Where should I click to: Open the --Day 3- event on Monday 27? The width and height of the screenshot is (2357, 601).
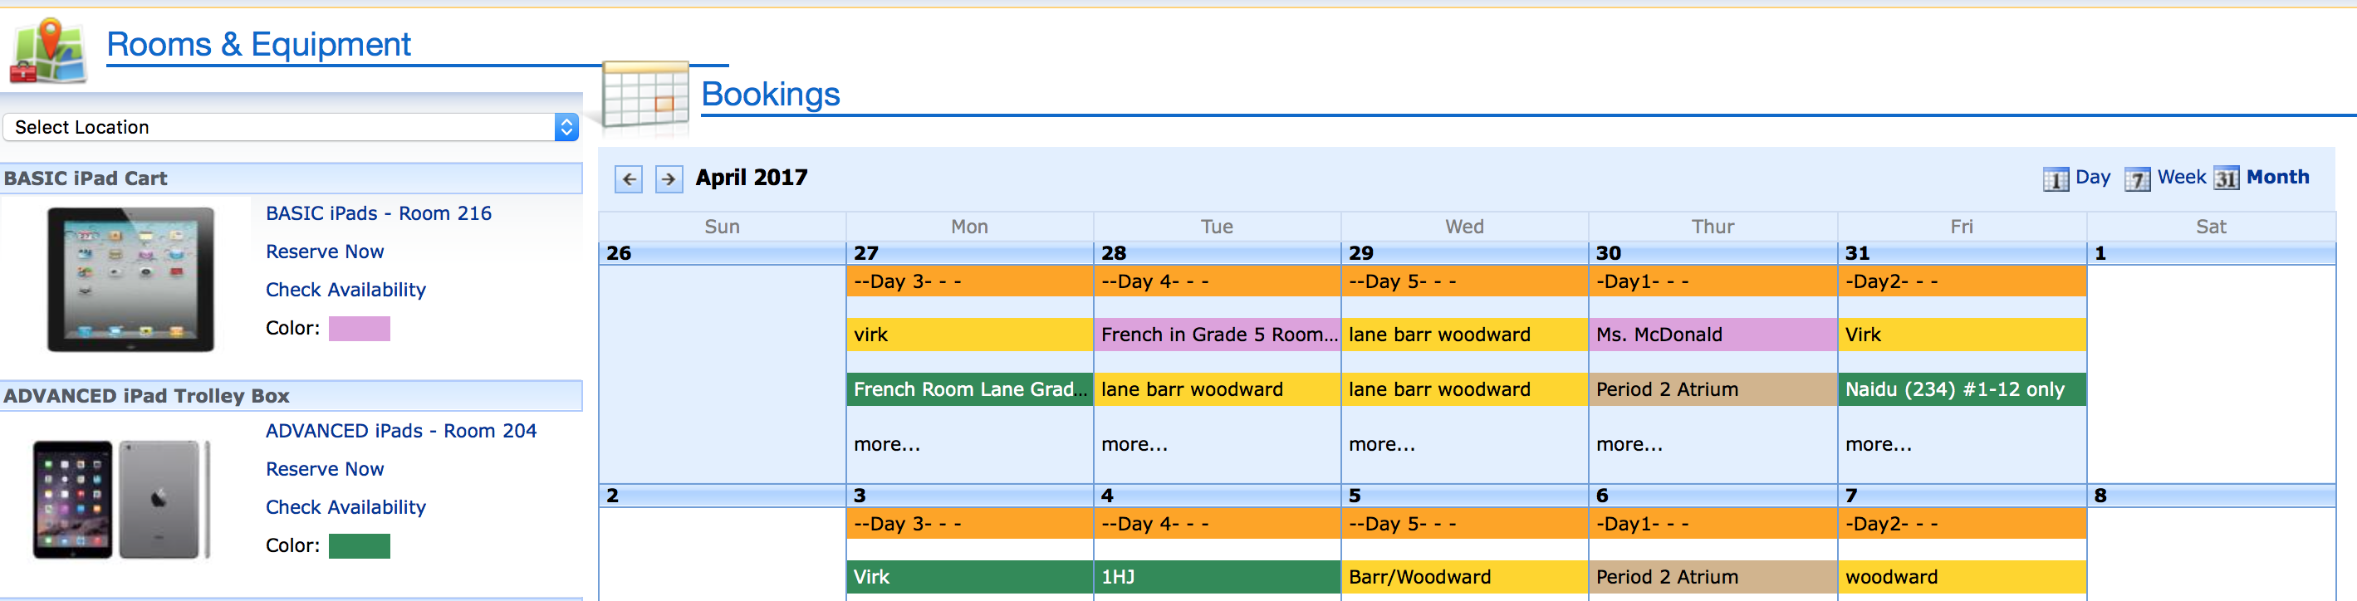970,281
